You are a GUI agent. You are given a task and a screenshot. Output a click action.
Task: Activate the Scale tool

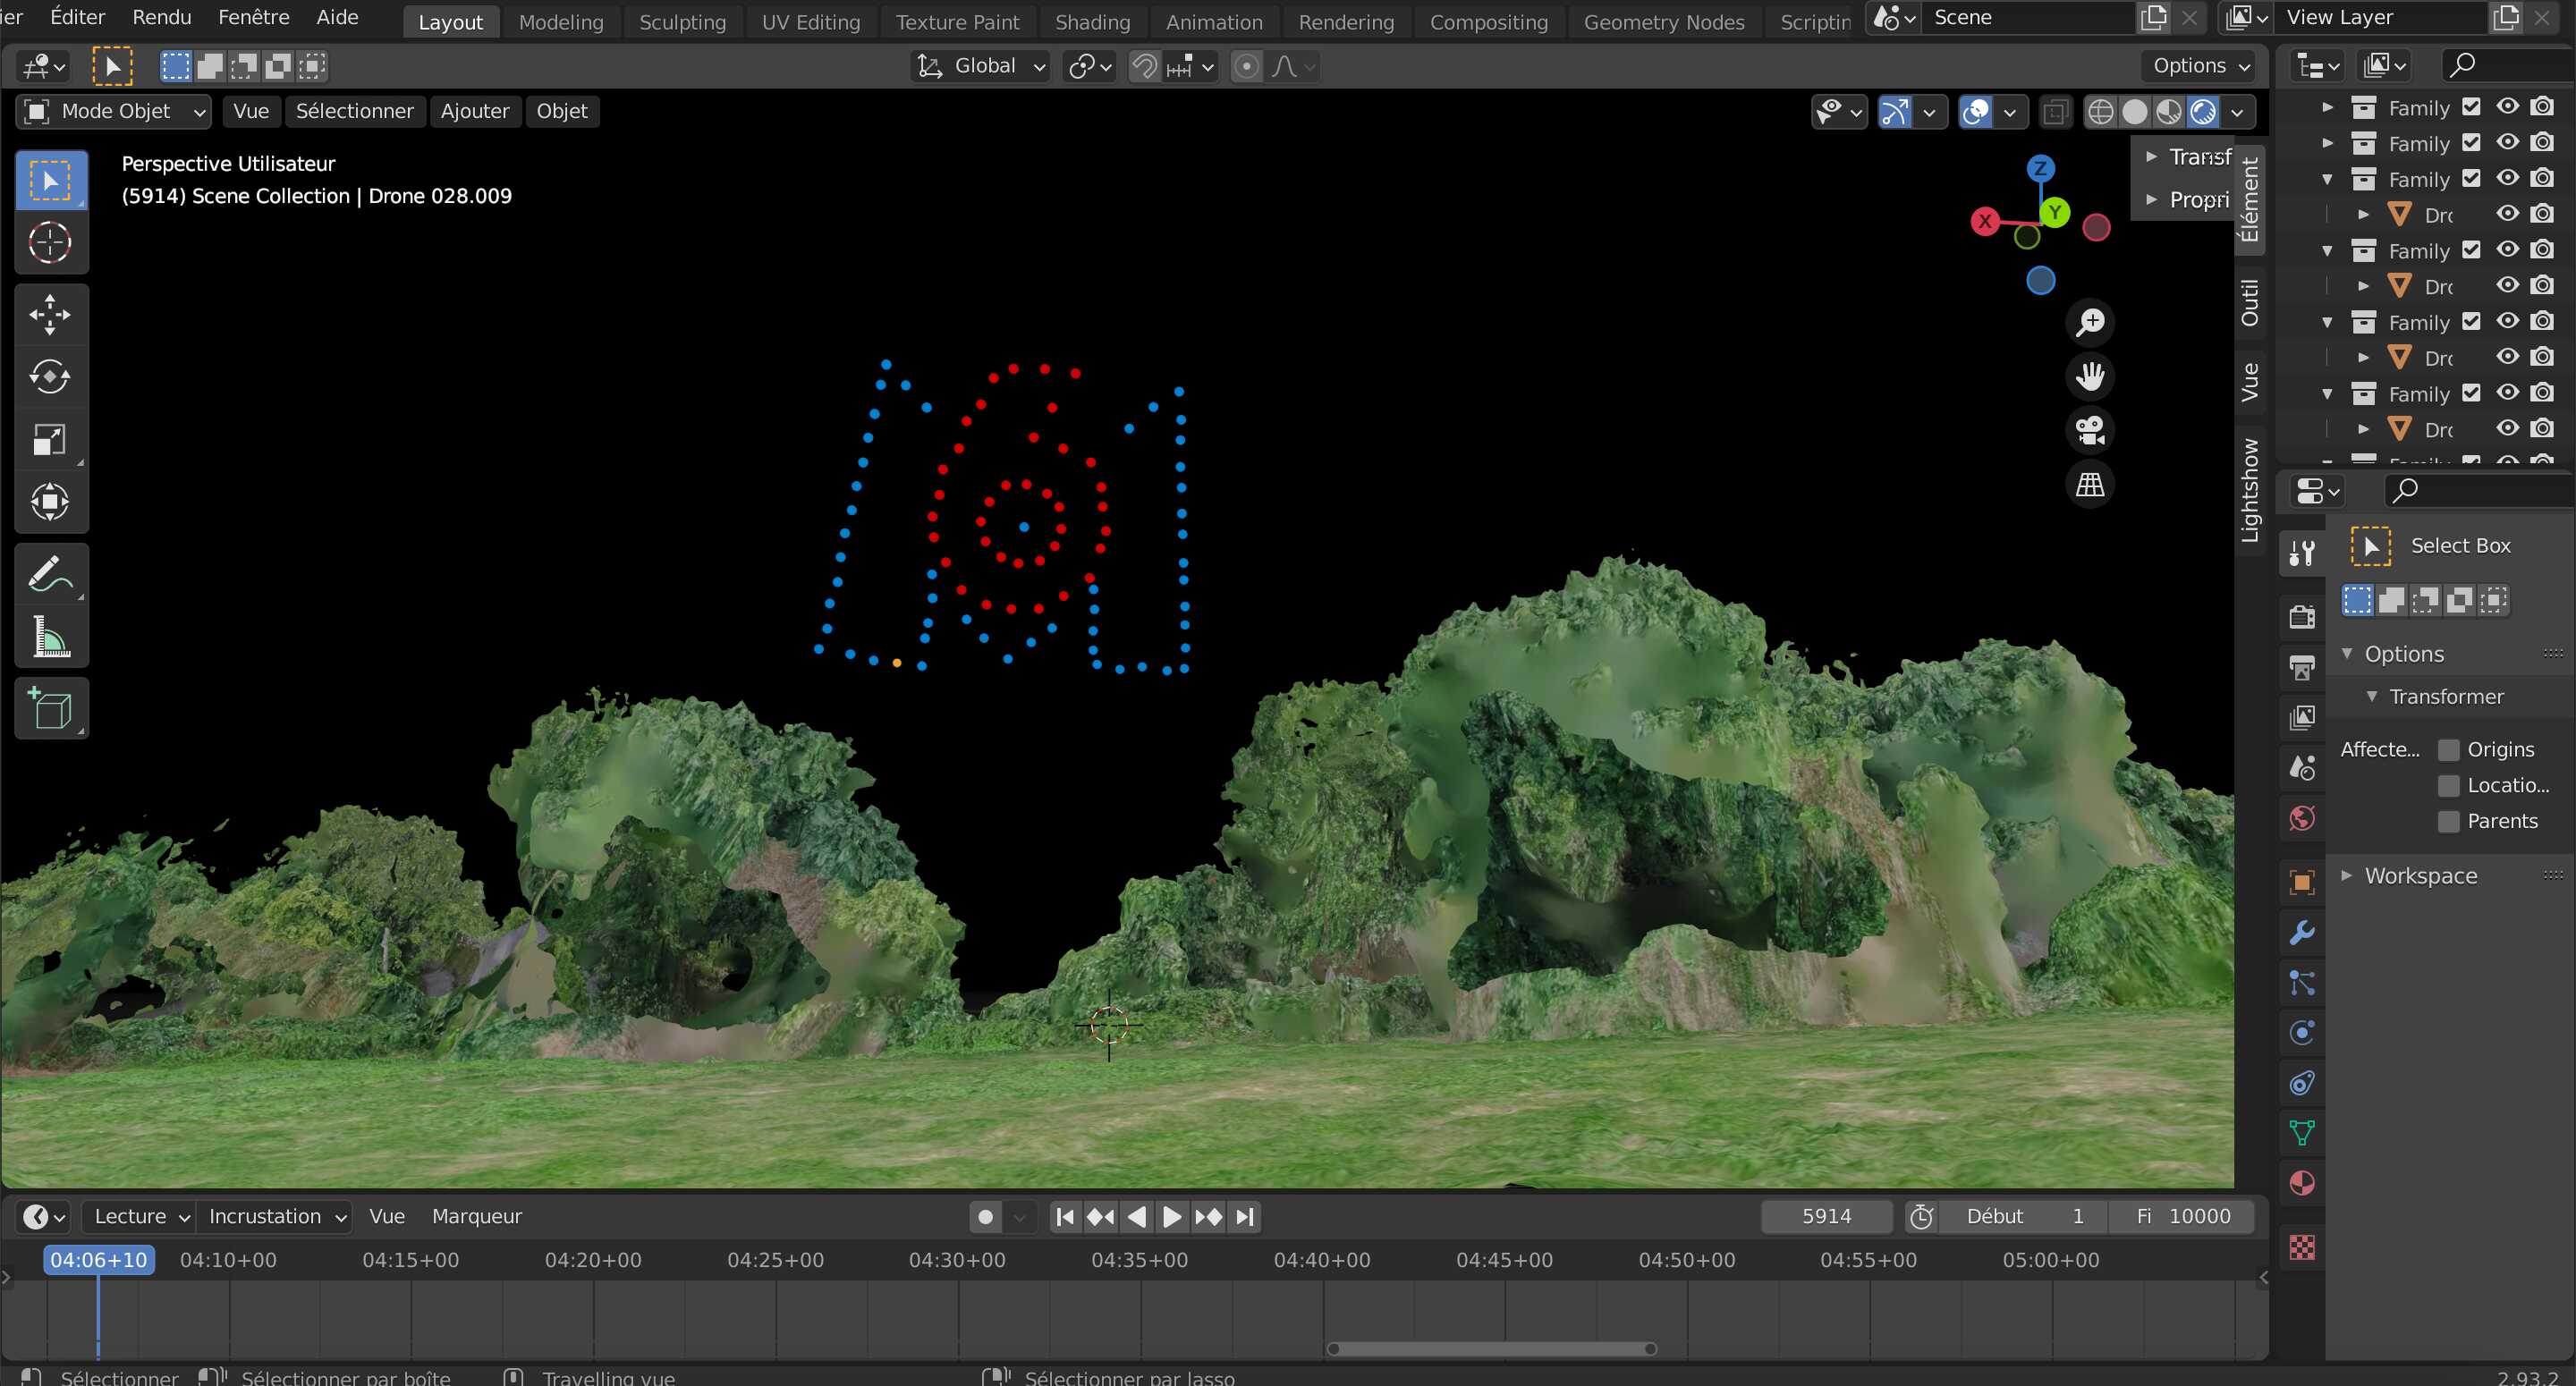coord(50,439)
